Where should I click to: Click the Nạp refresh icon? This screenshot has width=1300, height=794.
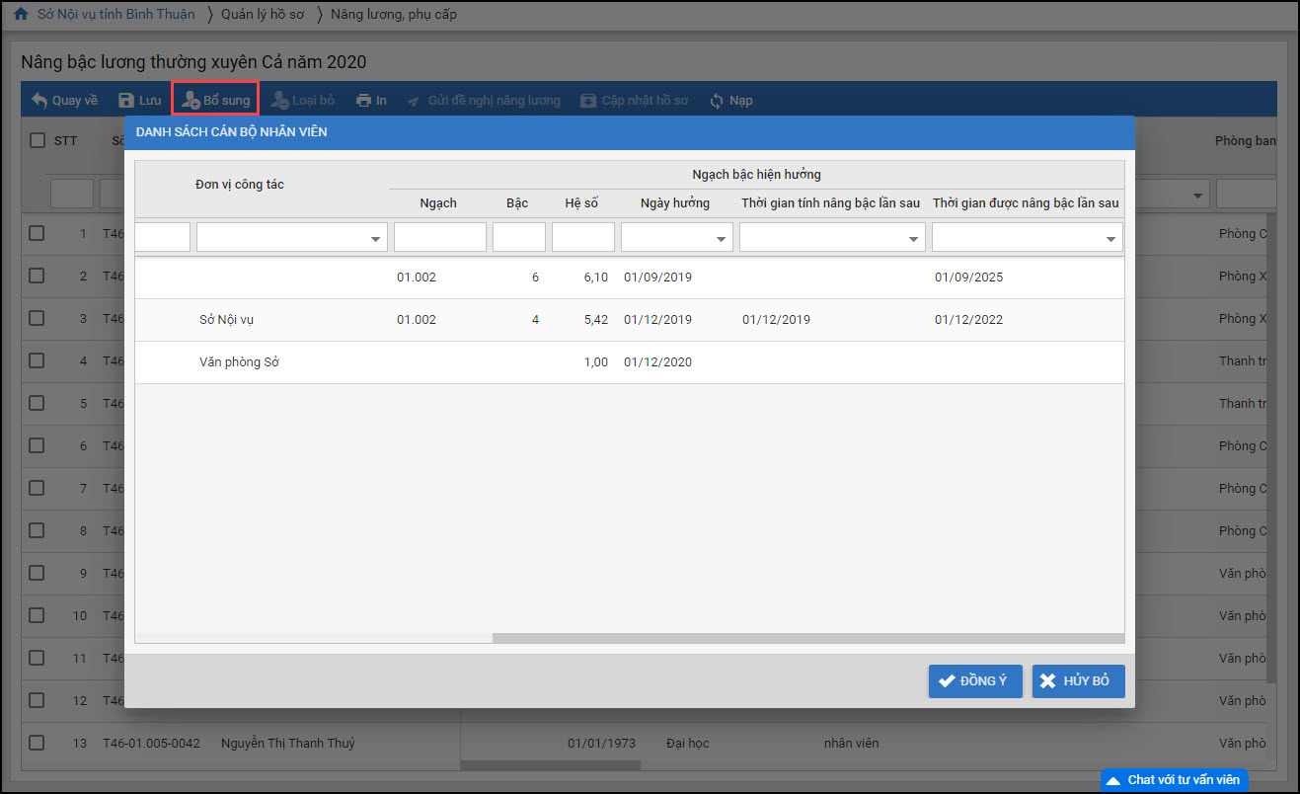[717, 101]
